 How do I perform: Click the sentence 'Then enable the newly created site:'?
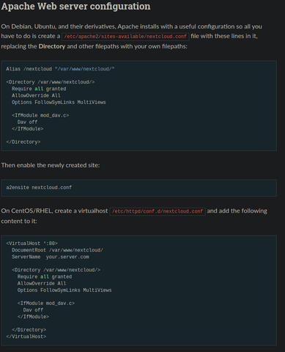tap(51, 165)
